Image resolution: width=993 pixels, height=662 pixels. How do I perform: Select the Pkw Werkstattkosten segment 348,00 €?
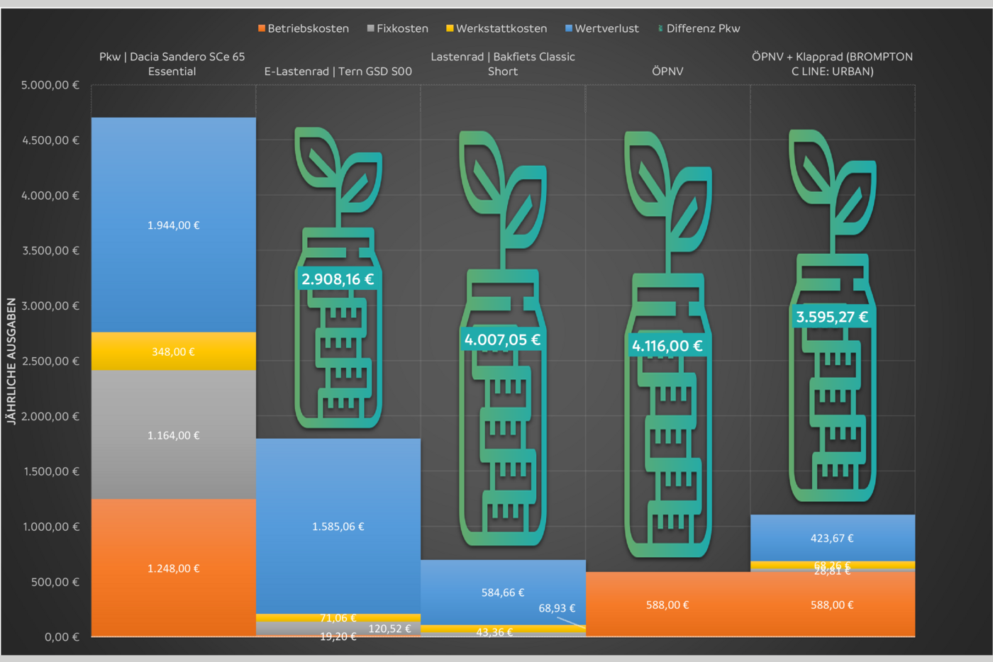(x=174, y=352)
